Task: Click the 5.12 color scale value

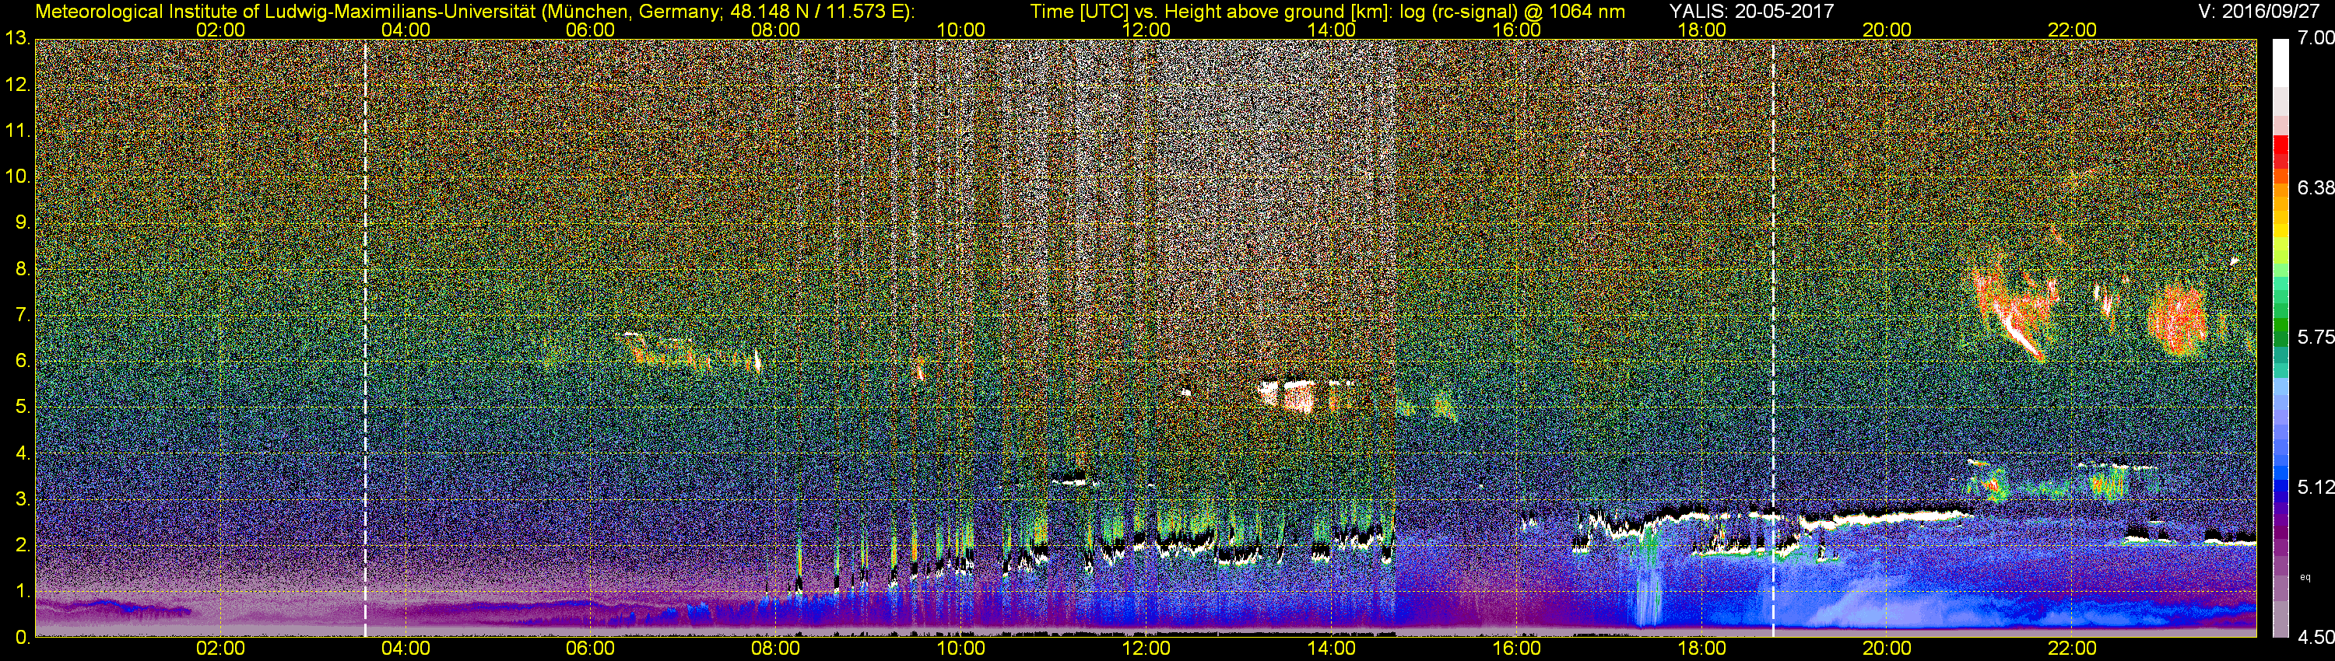Action: (2316, 487)
